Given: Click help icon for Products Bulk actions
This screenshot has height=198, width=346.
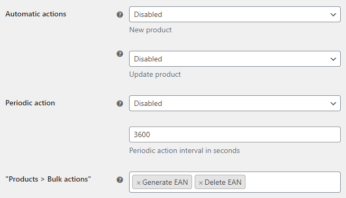Looking at the screenshot, I should pos(120,179).
